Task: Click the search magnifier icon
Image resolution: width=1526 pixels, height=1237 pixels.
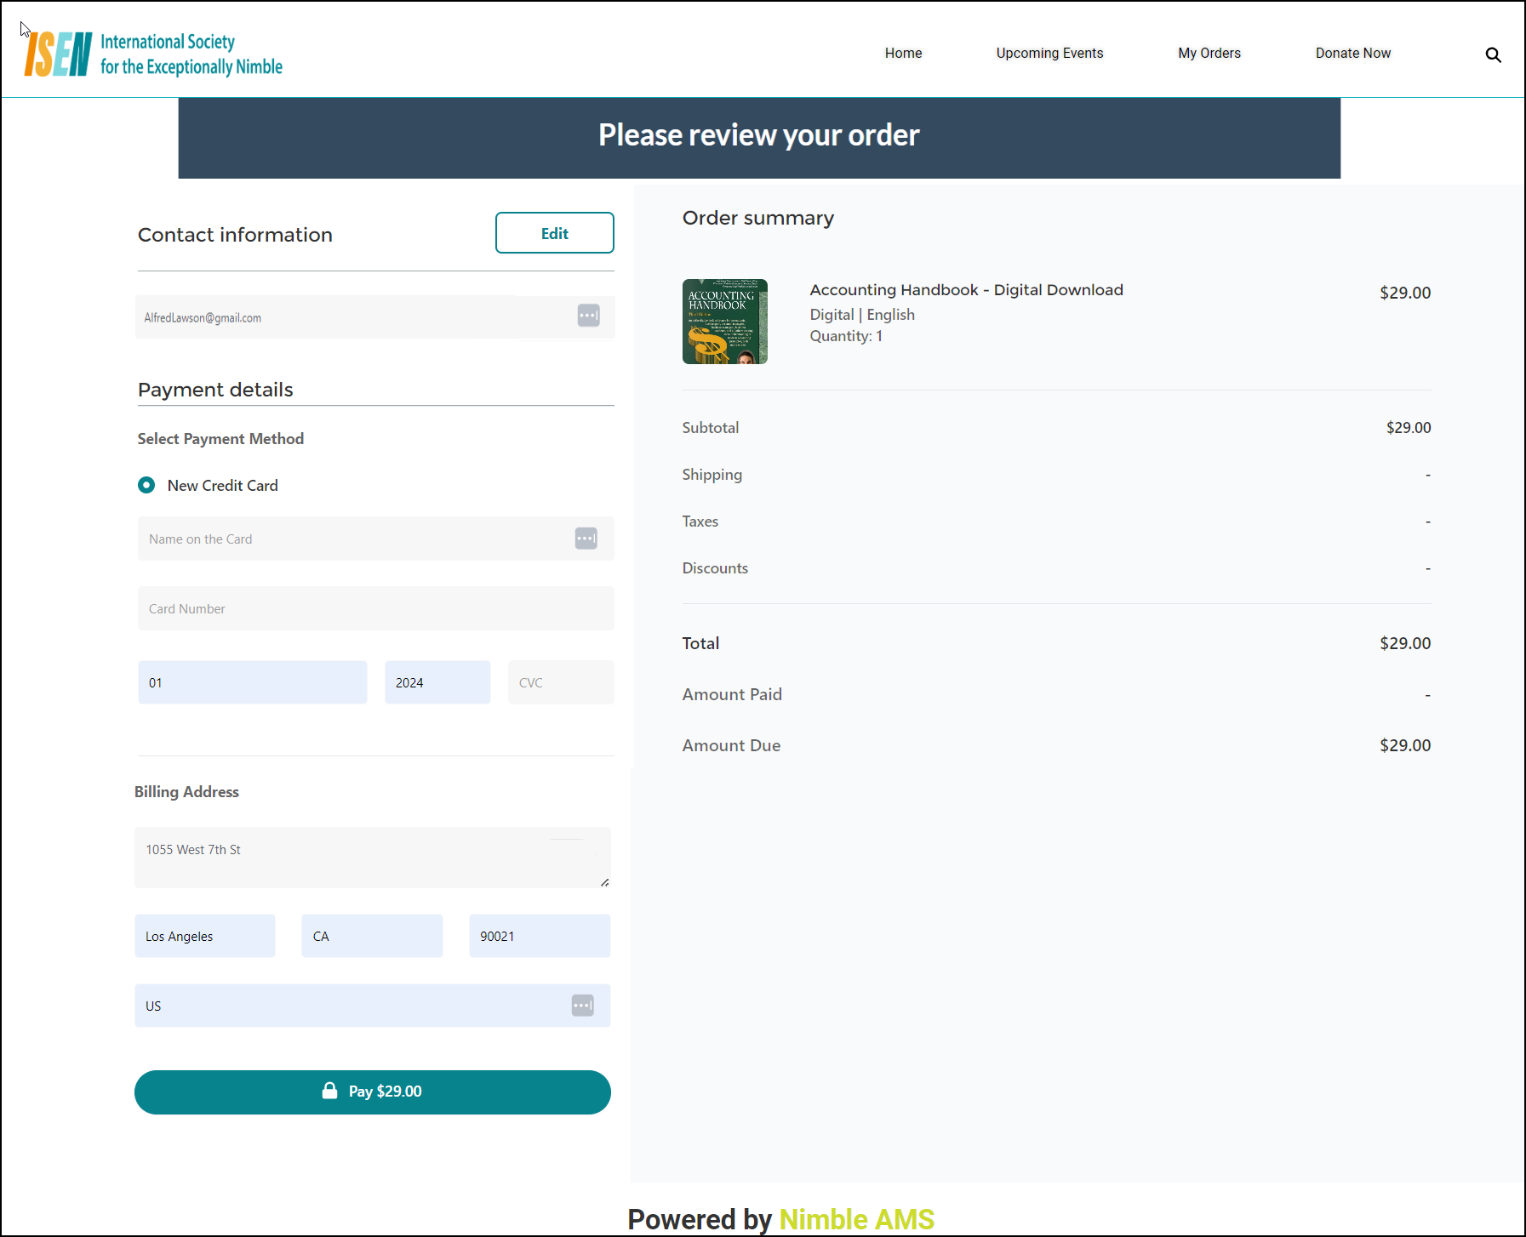Action: coord(1493,55)
